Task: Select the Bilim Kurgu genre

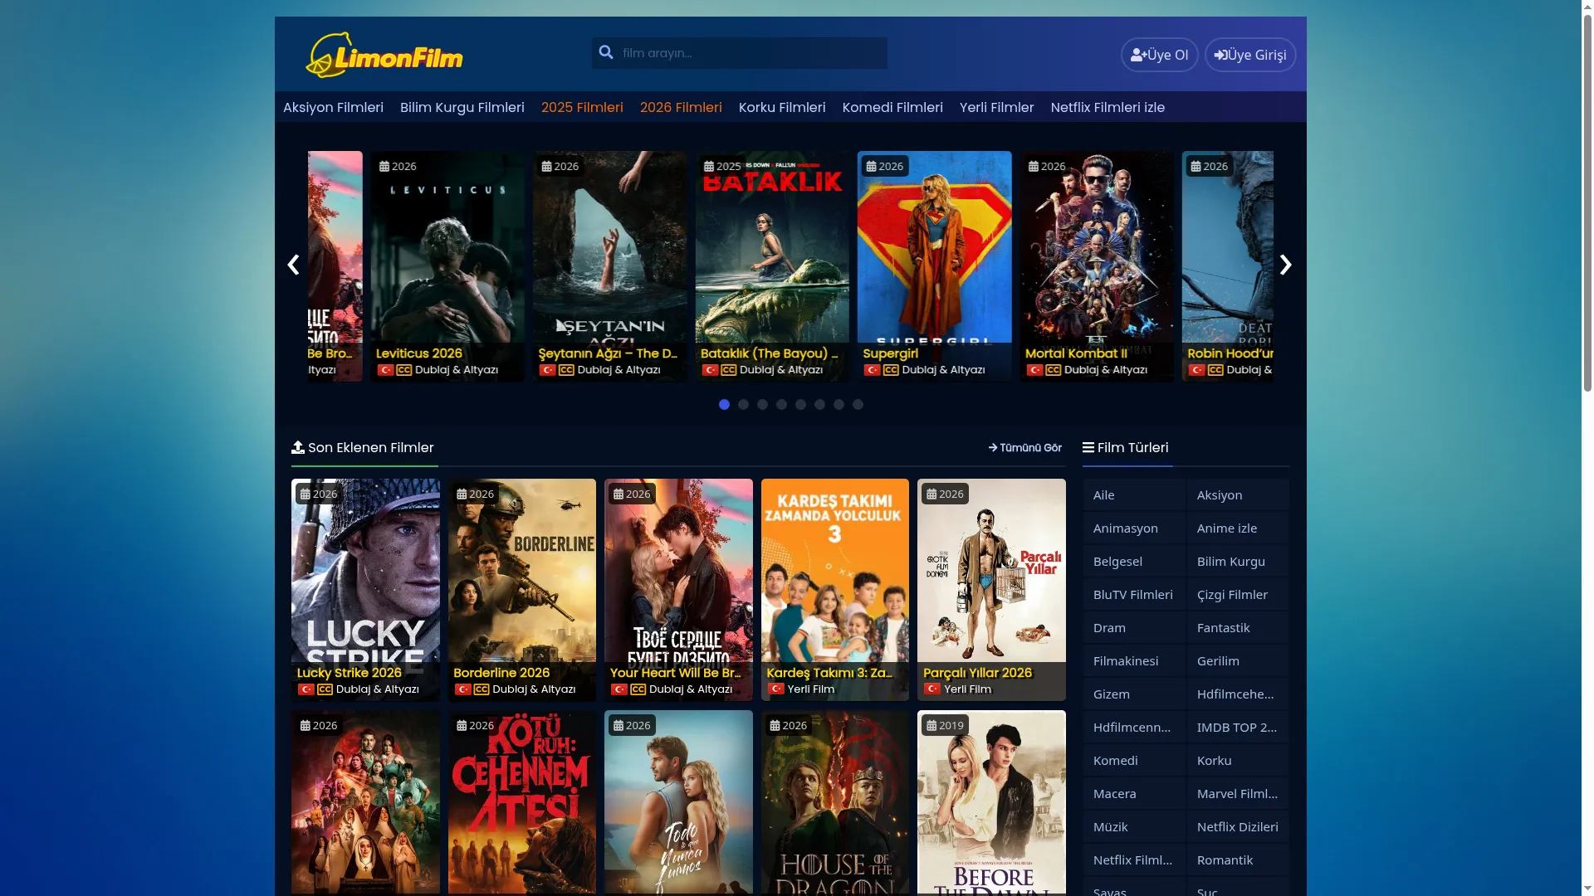Action: click(1238, 561)
